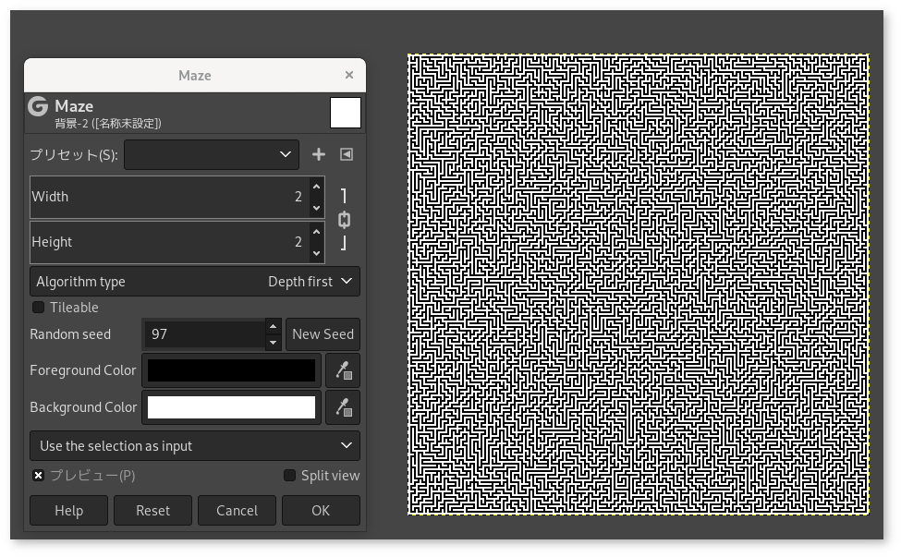Increment the Random seed value

click(x=273, y=326)
